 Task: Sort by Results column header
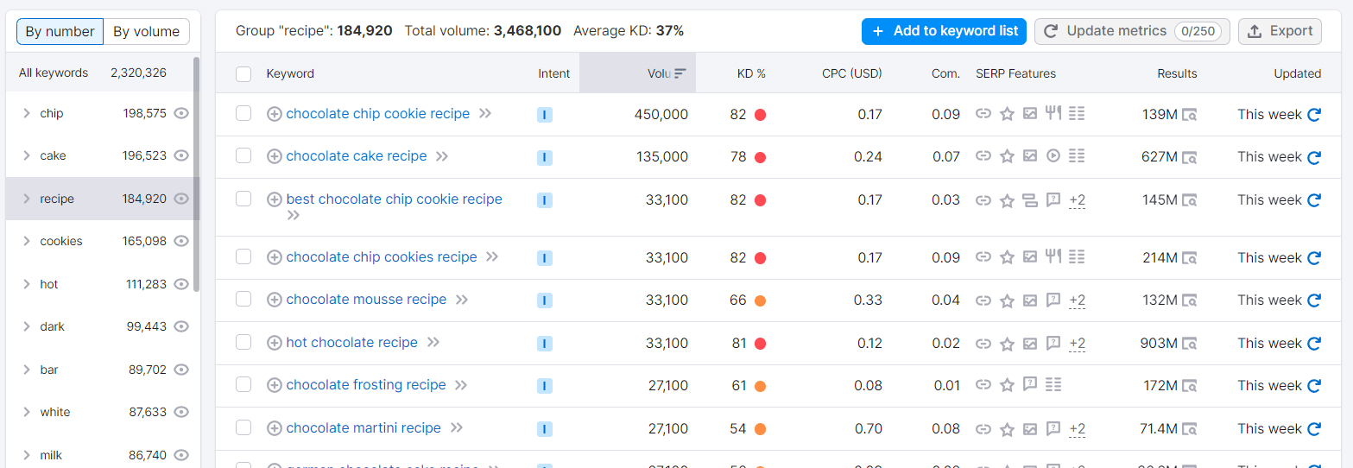1177,73
